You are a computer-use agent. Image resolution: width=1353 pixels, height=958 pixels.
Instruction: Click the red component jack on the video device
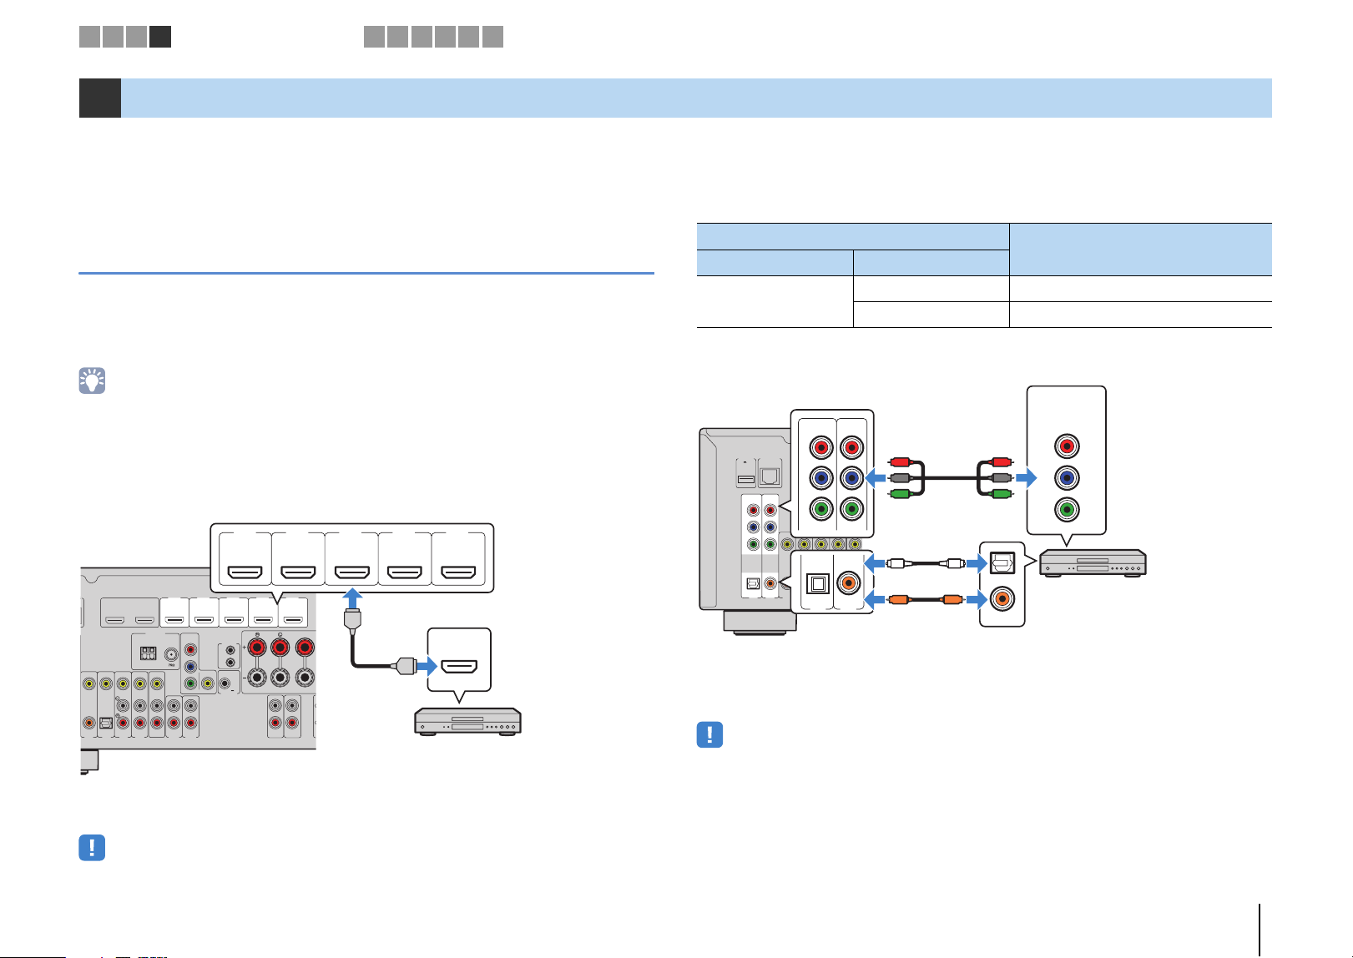[x=1066, y=446]
